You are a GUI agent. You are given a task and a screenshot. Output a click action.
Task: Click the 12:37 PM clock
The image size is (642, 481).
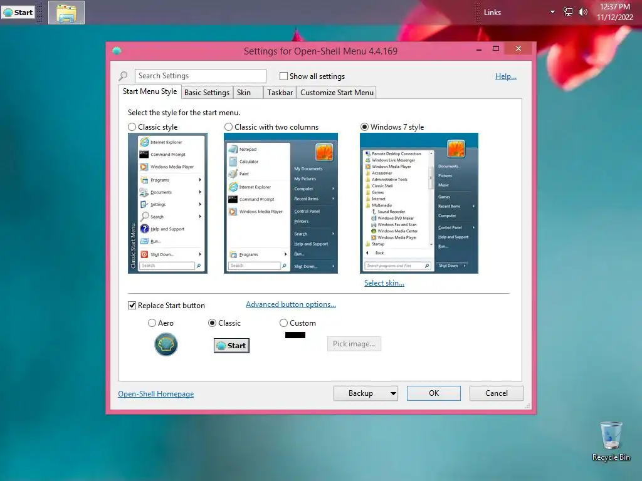[615, 6]
